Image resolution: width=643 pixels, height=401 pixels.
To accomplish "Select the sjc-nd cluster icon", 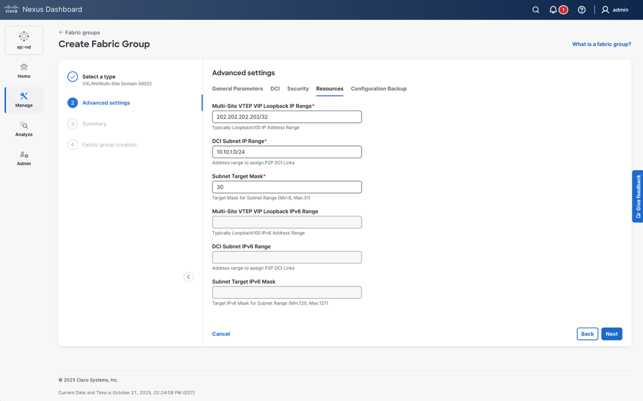I will (x=24, y=36).
